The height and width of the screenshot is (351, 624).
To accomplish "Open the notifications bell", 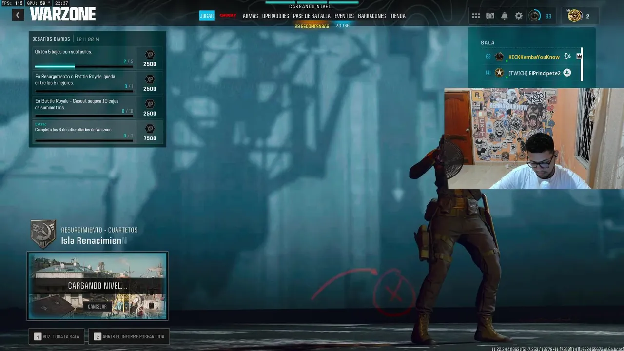I will coord(504,16).
